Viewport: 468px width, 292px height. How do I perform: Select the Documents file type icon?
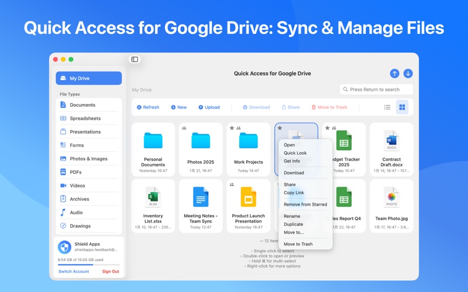(63, 105)
